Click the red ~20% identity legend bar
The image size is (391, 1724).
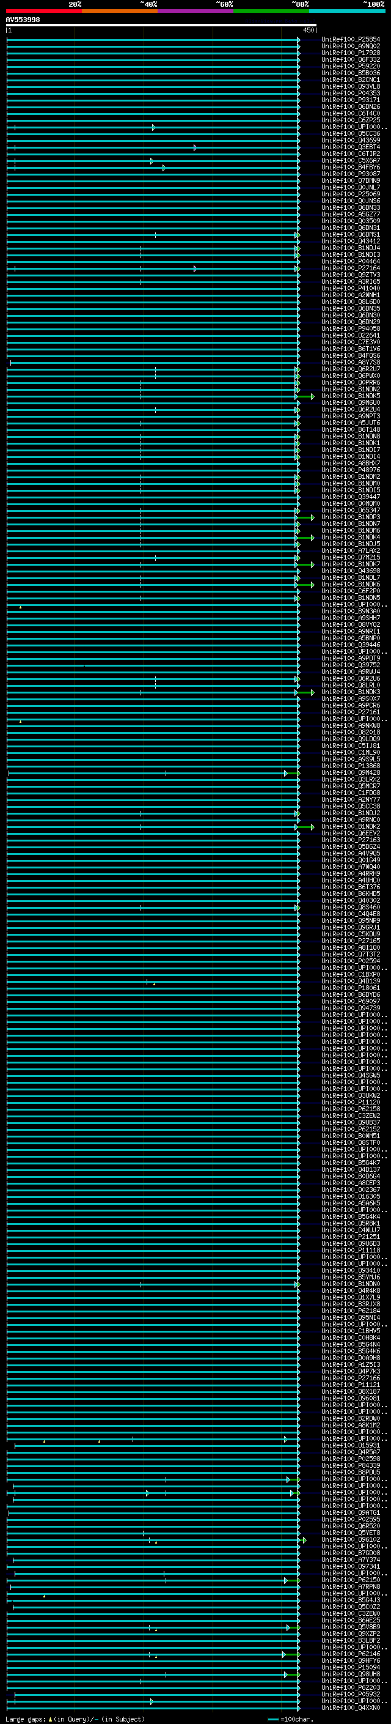click(44, 11)
